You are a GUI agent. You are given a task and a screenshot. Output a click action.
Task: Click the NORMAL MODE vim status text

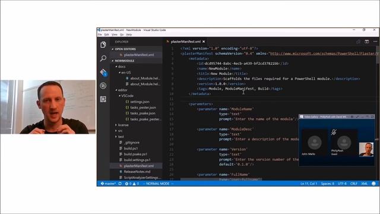pos(158,184)
